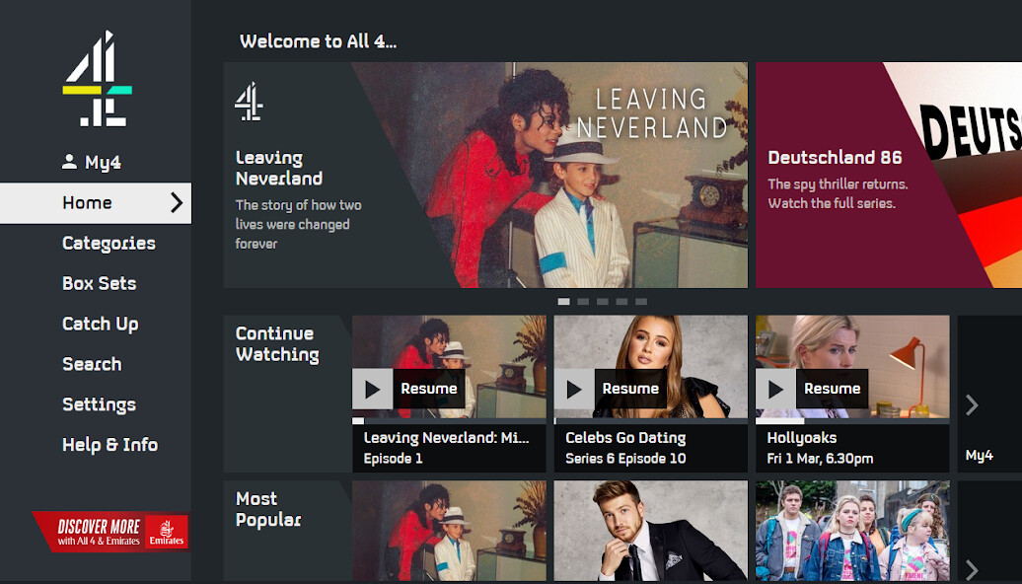
Task: Open Search from sidebar
Action: pyautogui.click(x=92, y=364)
